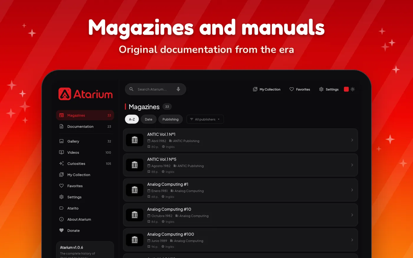413x258 pixels.
Task: Click the Gallery image icon in sidebar
Action: (61, 141)
